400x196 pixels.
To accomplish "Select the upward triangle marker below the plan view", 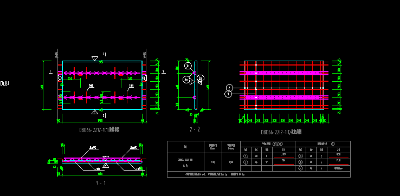I will point(95,112).
